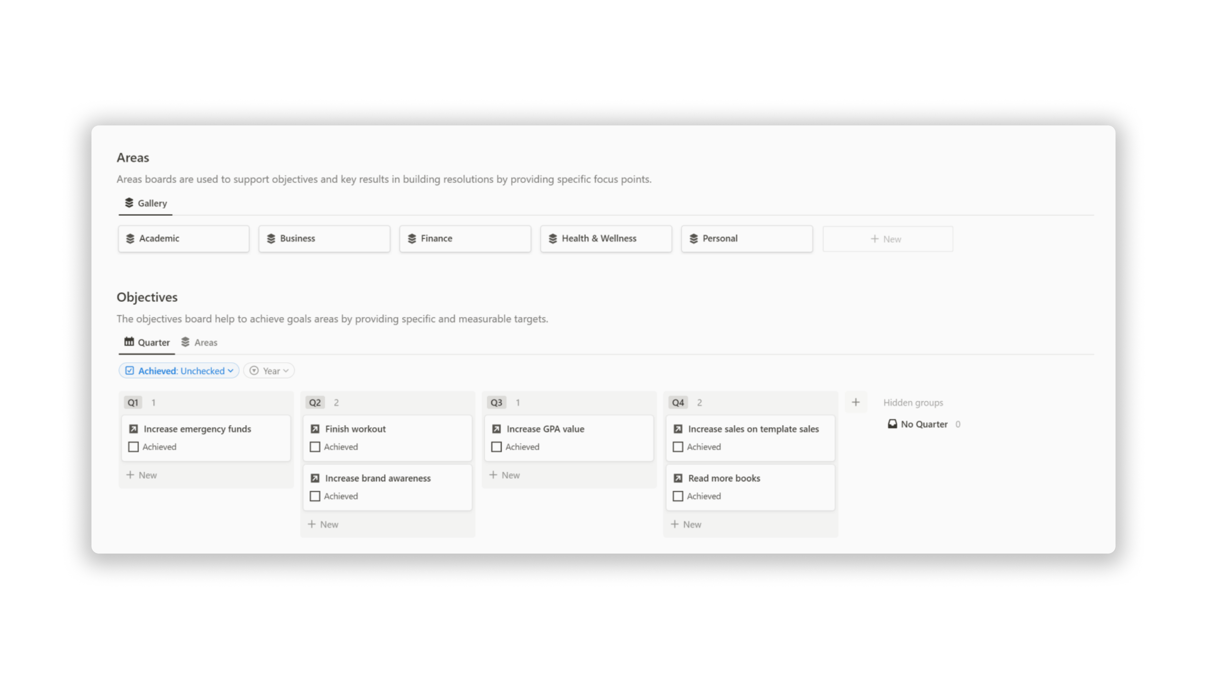Check Achieved for Increase emergency funds
The width and height of the screenshot is (1207, 679).
tap(134, 447)
